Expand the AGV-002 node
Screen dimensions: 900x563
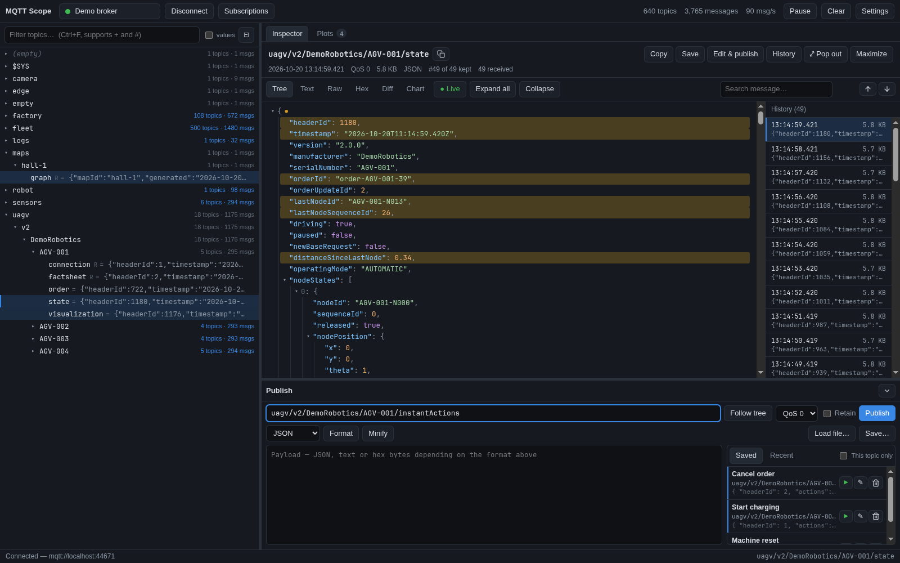coord(33,327)
